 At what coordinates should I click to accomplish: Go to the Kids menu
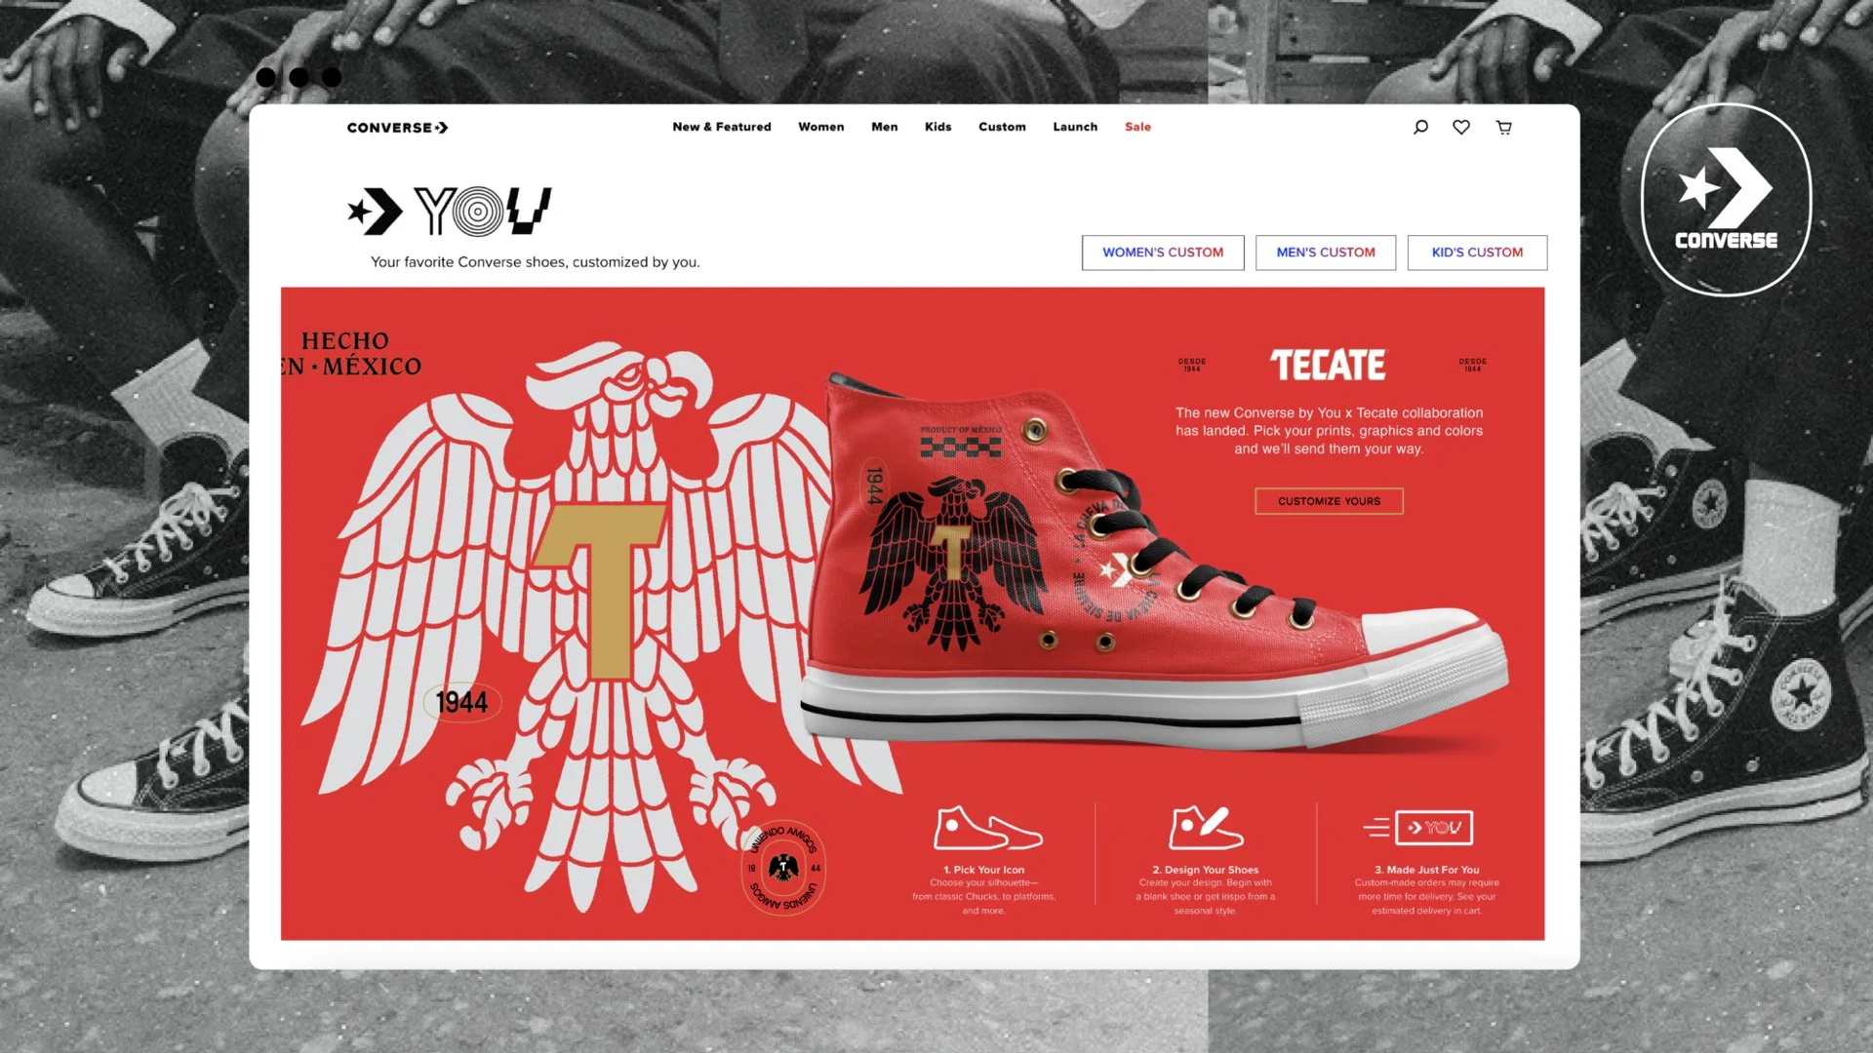[x=938, y=127]
